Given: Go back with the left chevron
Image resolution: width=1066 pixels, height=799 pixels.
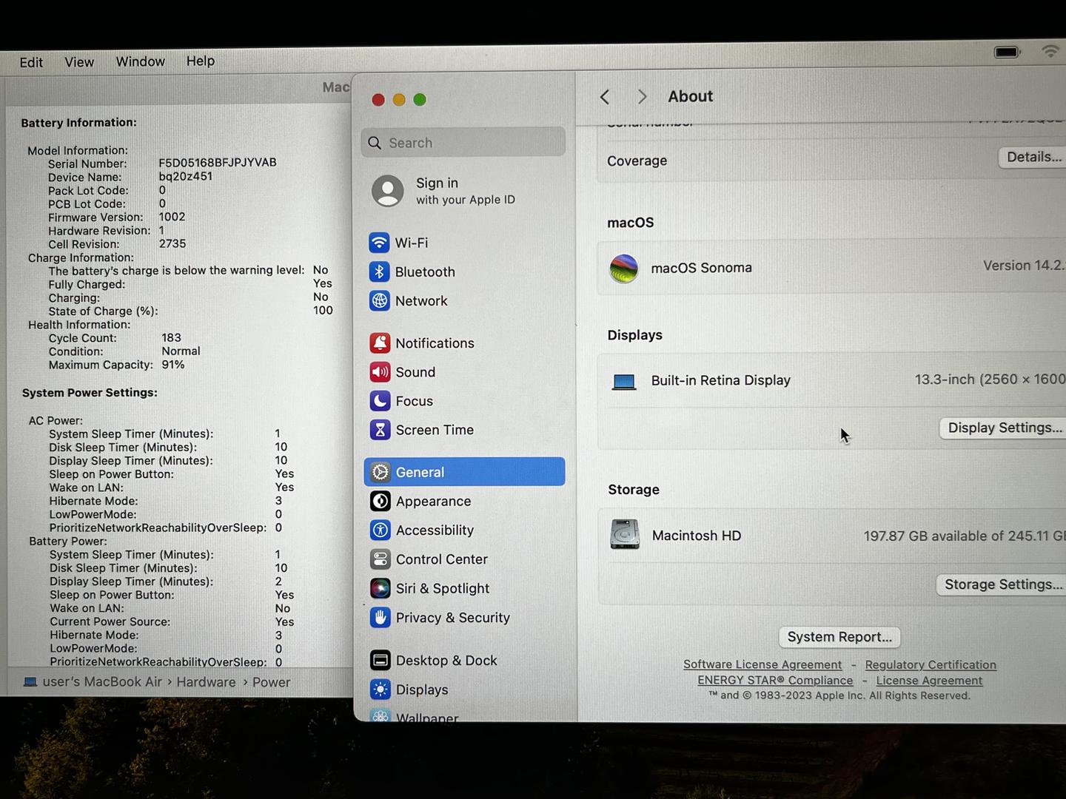Looking at the screenshot, I should pyautogui.click(x=605, y=97).
